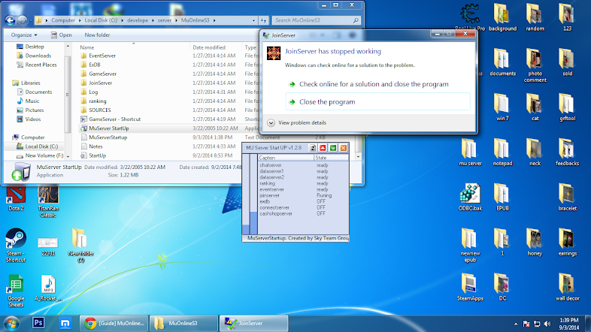Select the TitanRan Classic desktop shortcut
Screen dimensions: 591x332
pyautogui.click(x=48, y=201)
